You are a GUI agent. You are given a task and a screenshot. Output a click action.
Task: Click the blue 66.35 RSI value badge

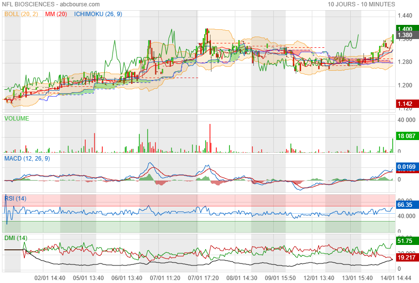[404, 205]
